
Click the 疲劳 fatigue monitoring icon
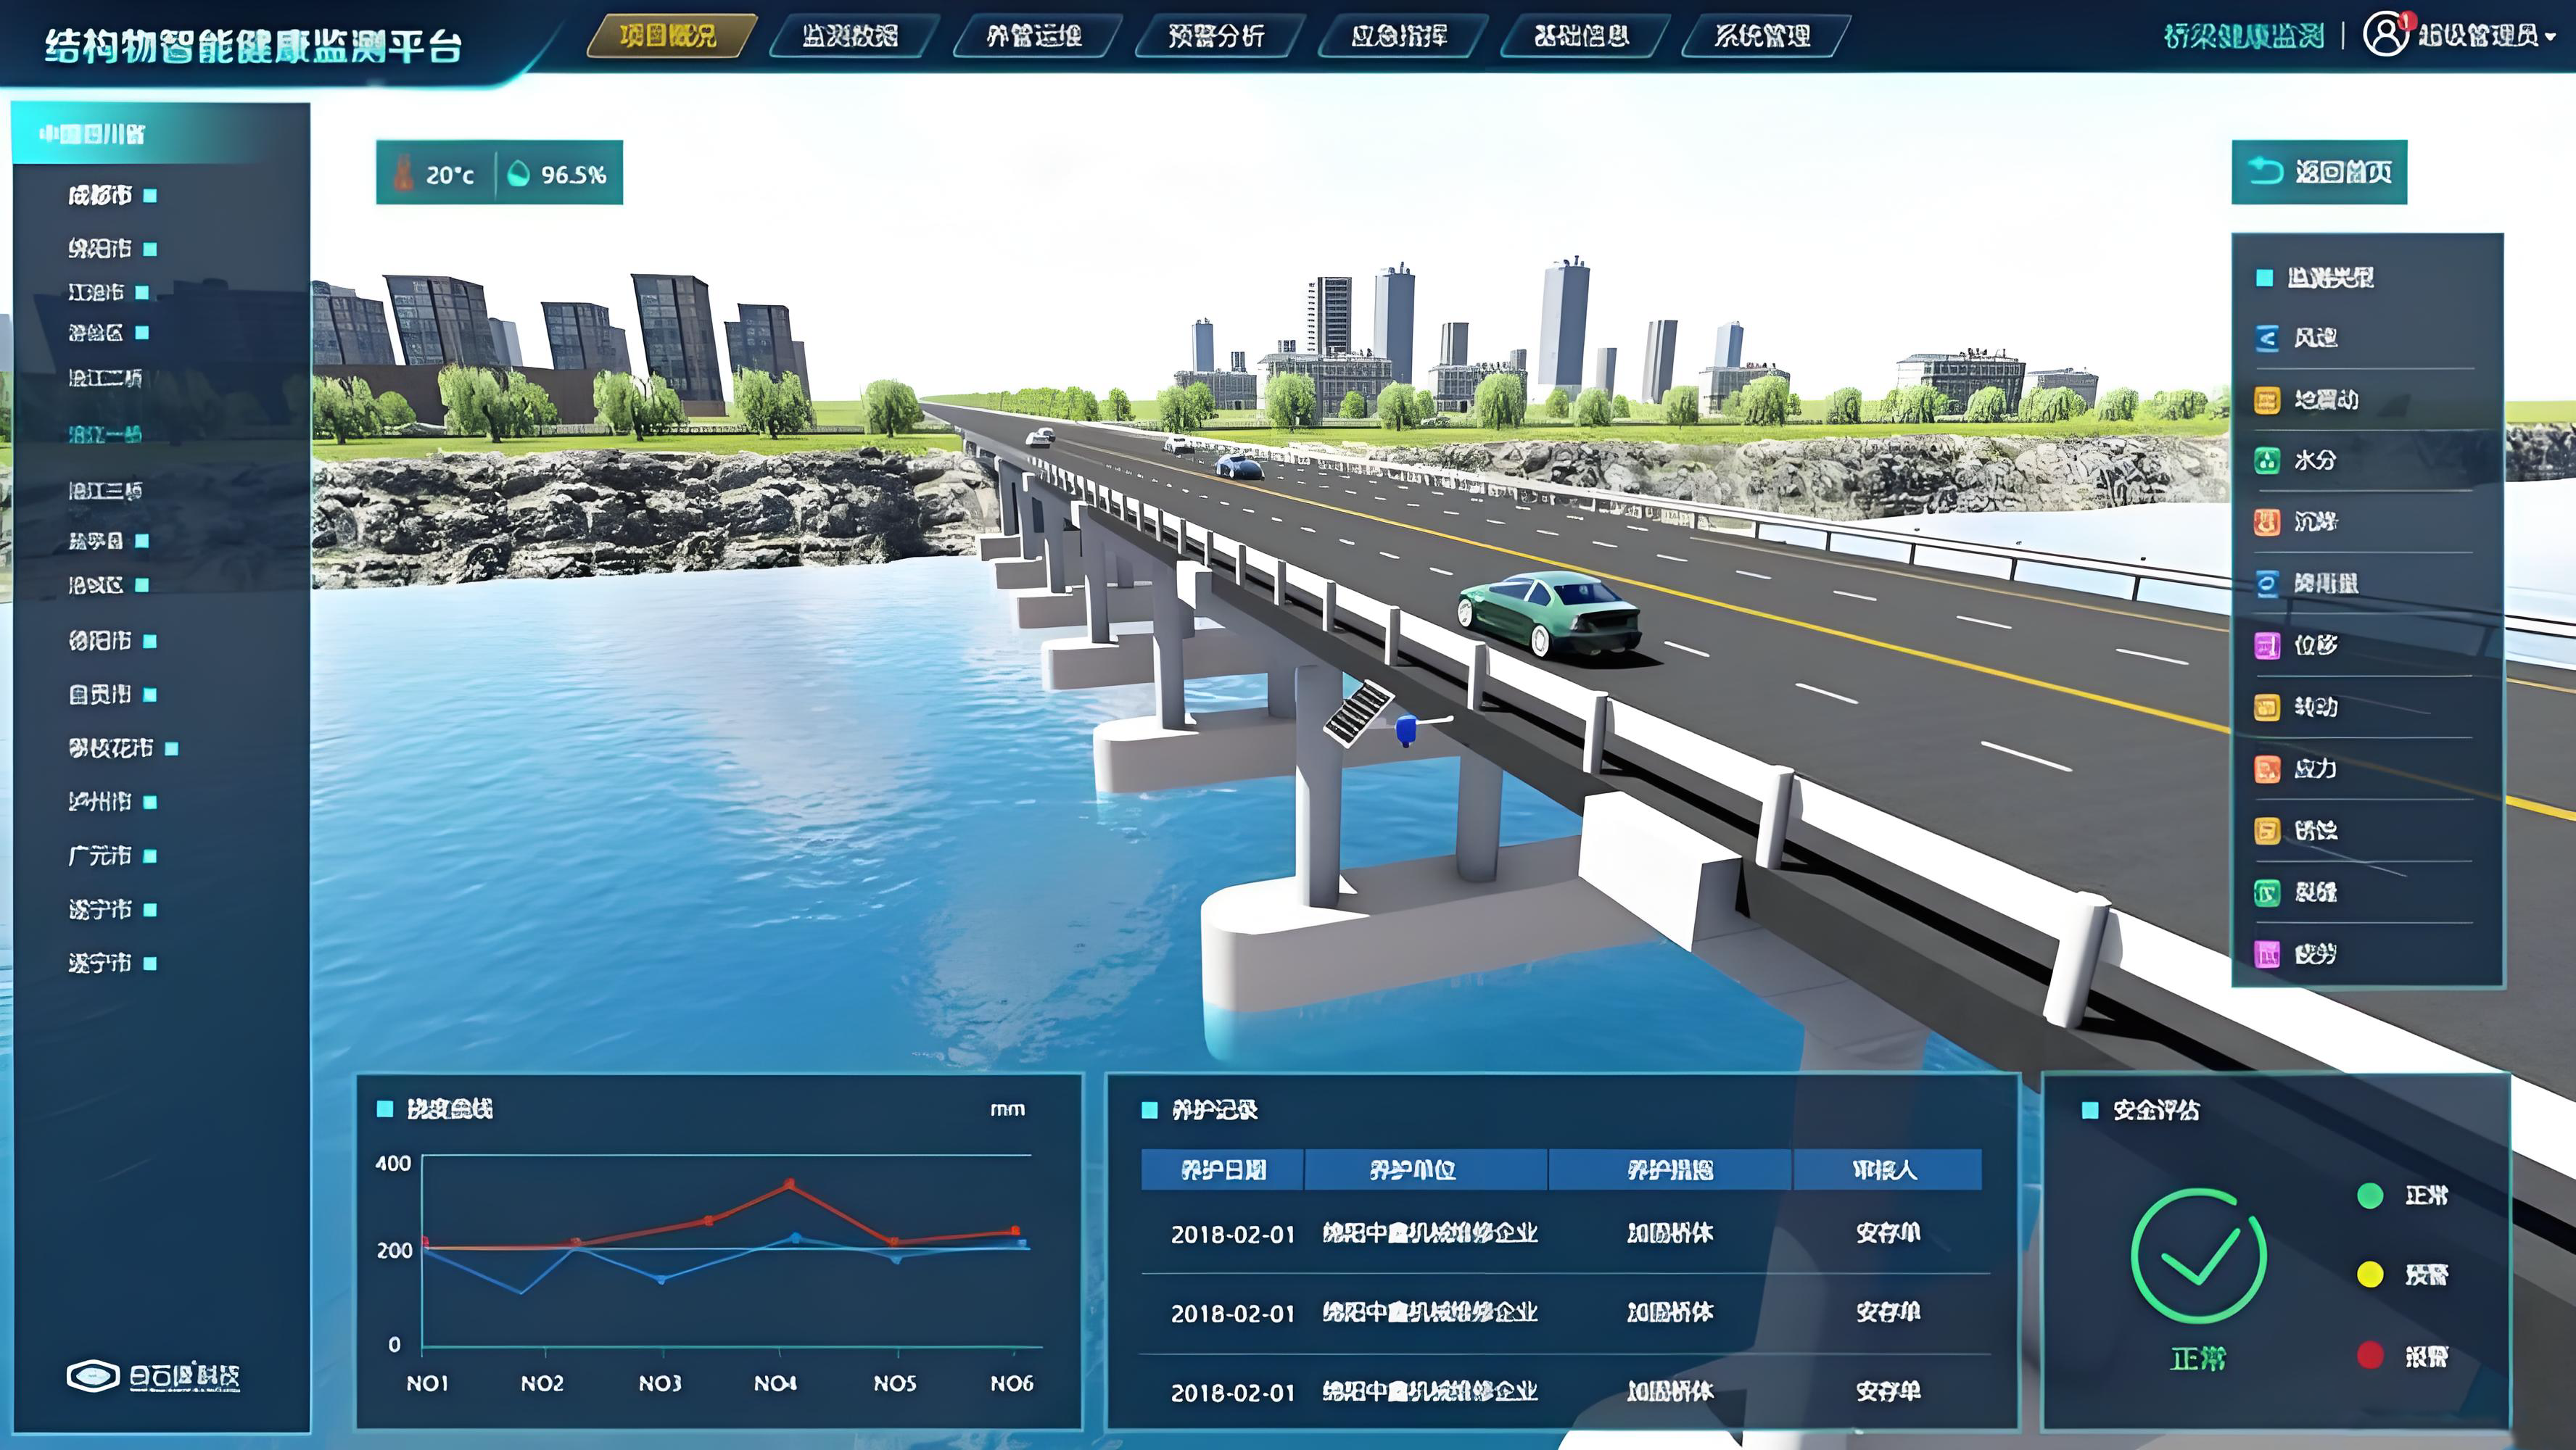click(2267, 954)
